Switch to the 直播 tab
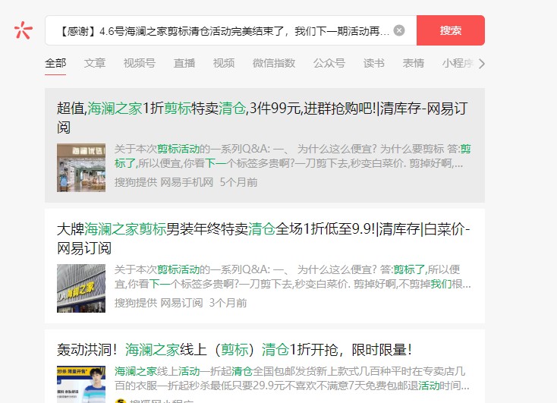This screenshot has height=403, width=557. click(184, 63)
